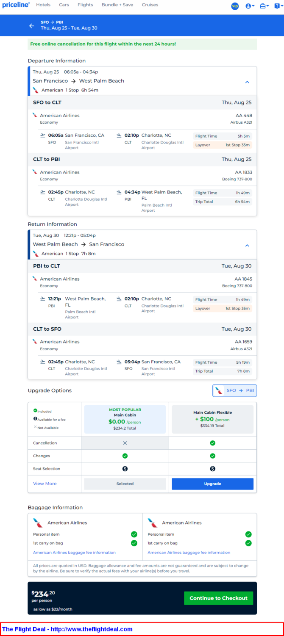
Task: Click the 1st Stop 35m layover in SFO to CLT
Action: 223,145
